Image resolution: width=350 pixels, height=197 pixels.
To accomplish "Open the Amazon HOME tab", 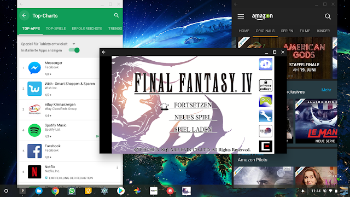I will 244,31.
